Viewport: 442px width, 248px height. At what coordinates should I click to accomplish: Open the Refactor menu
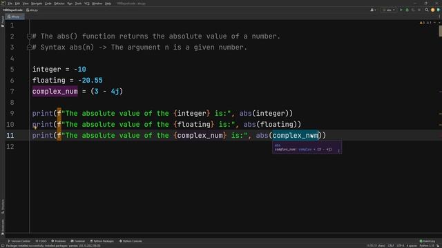click(x=59, y=3)
